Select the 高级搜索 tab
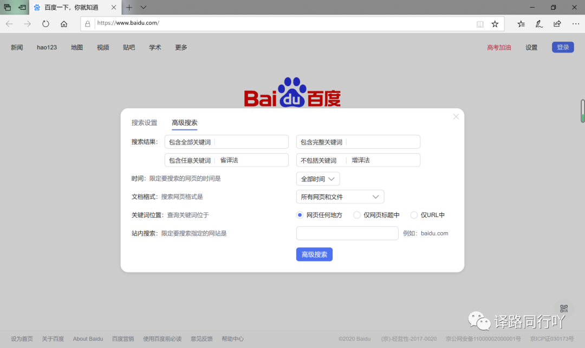This screenshot has width=585, height=348. [184, 122]
